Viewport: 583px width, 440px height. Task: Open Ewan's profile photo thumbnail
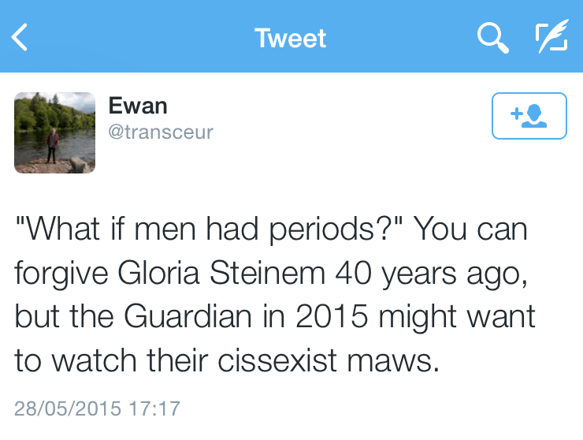(x=54, y=132)
